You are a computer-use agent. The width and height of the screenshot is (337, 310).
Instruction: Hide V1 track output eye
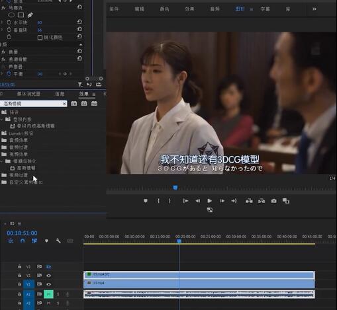[48, 284]
